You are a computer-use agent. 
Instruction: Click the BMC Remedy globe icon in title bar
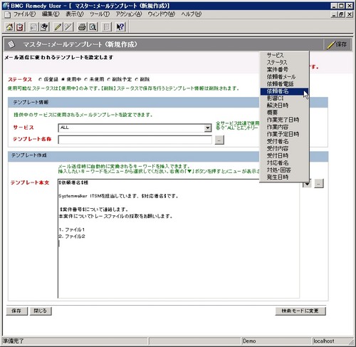tap(6, 6)
